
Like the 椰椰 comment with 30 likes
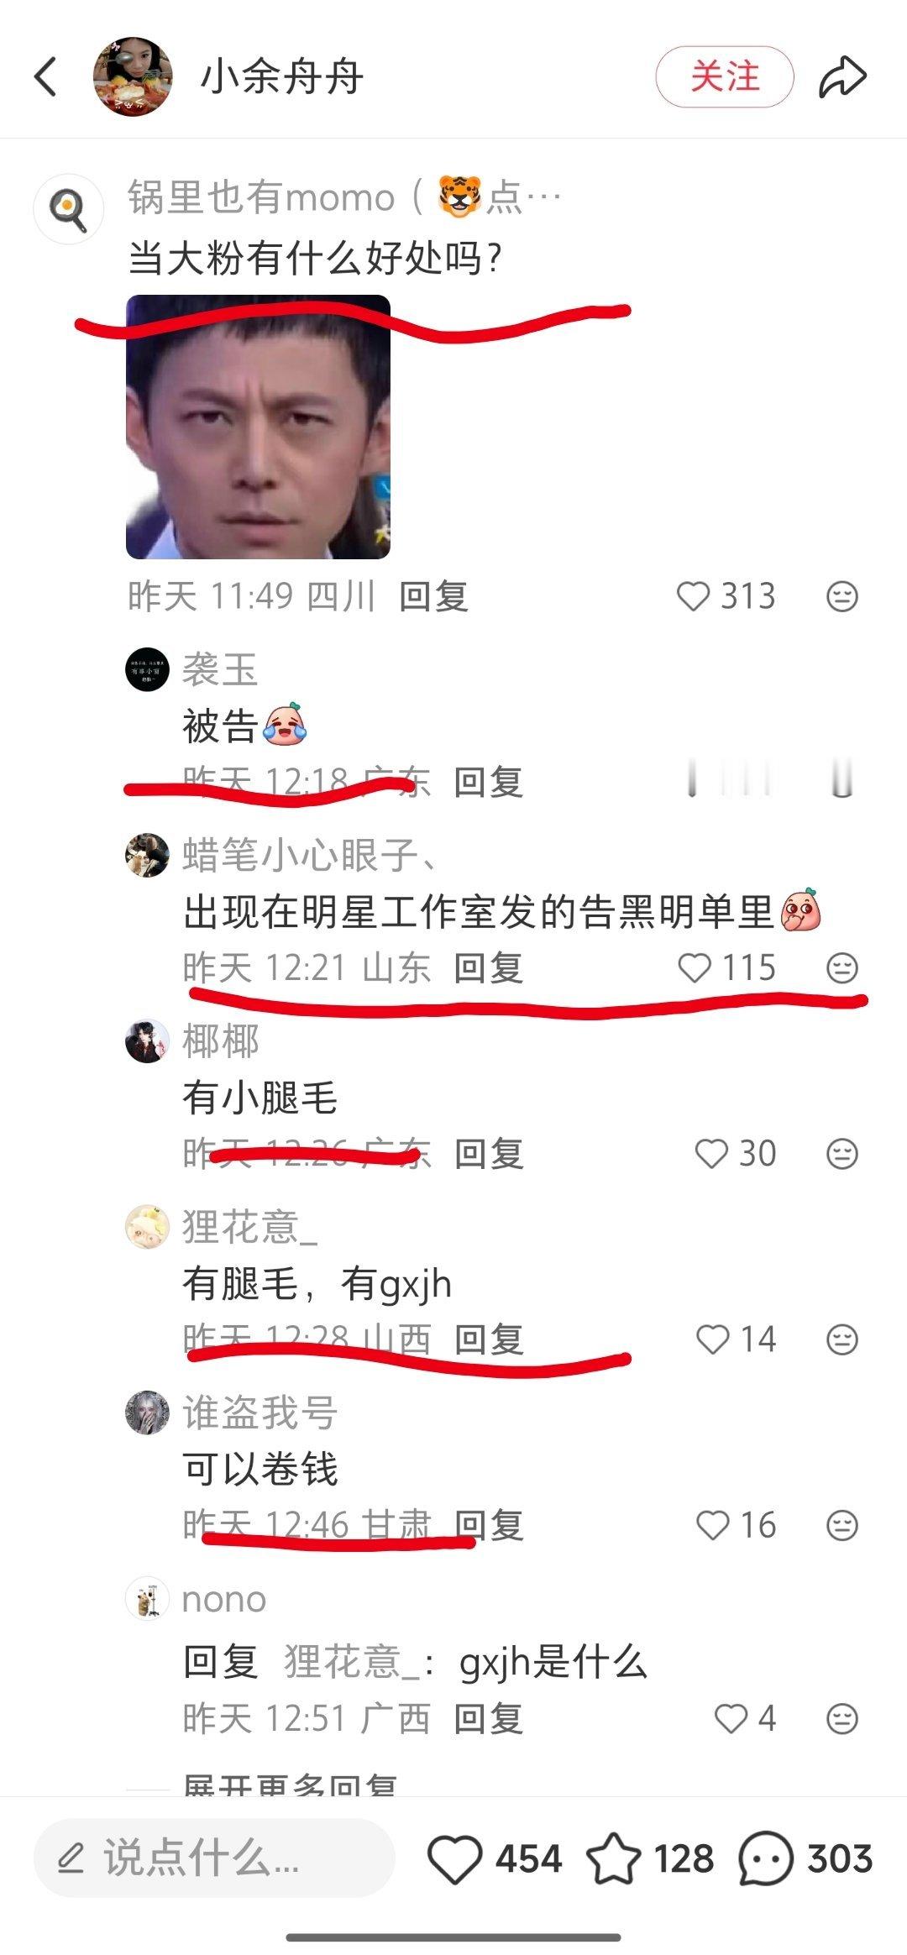pyautogui.click(x=711, y=1154)
